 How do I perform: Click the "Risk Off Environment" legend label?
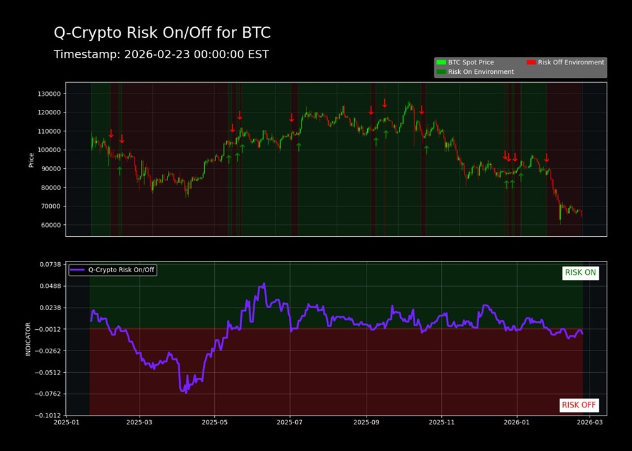pos(571,63)
